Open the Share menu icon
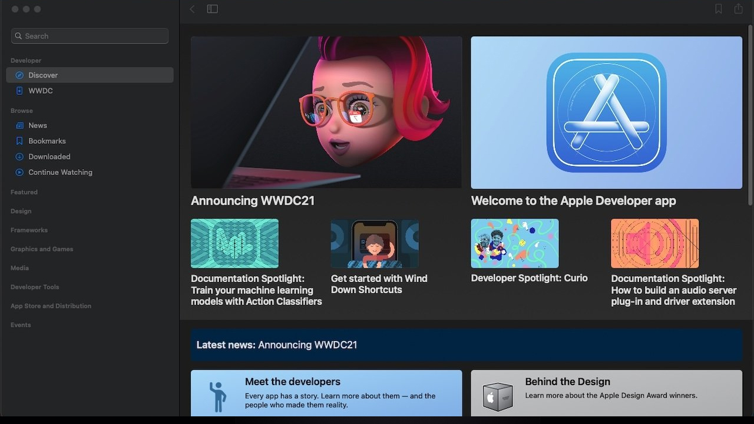The width and height of the screenshot is (754, 424). (738, 9)
